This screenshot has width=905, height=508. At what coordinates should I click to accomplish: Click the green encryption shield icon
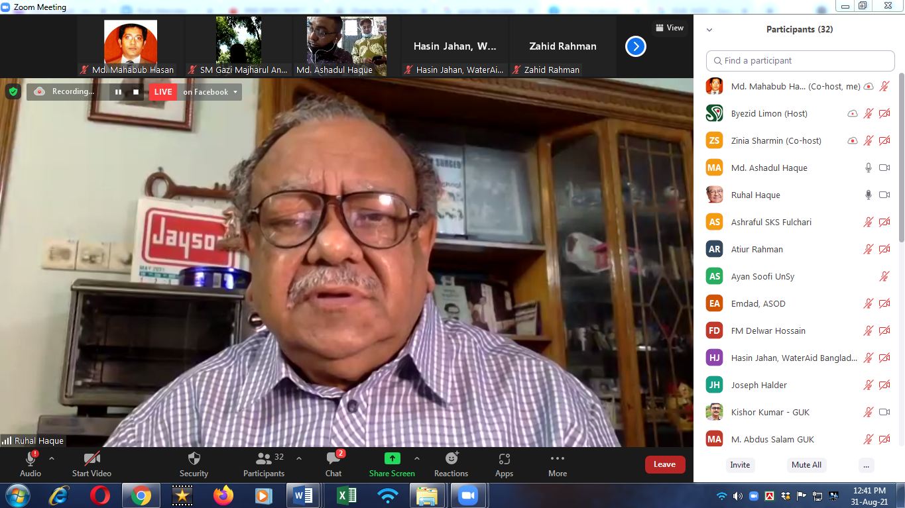(x=13, y=91)
